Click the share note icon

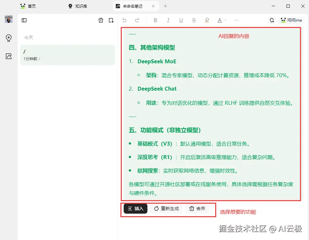pos(272,20)
